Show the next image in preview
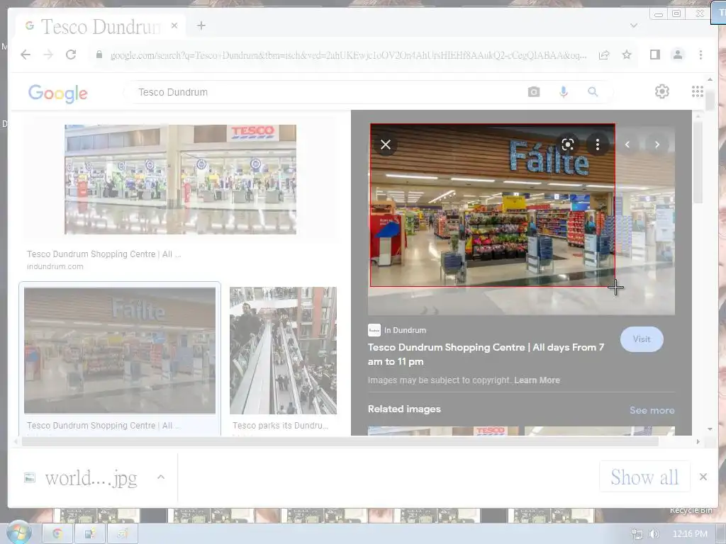Image resolution: width=726 pixels, height=544 pixels. click(x=657, y=144)
